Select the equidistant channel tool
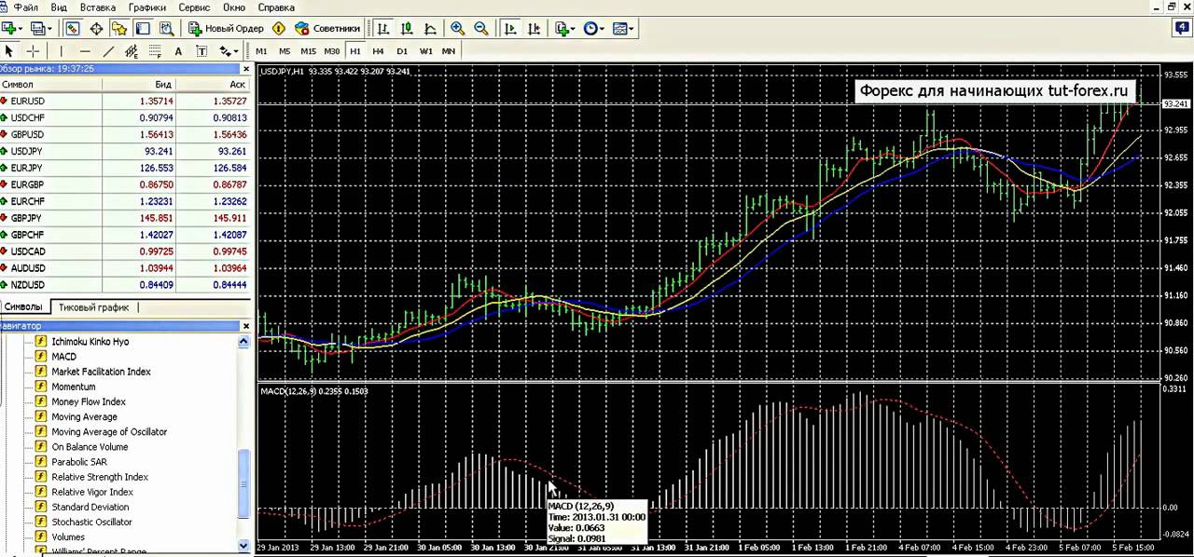The image size is (1194, 557). [132, 51]
